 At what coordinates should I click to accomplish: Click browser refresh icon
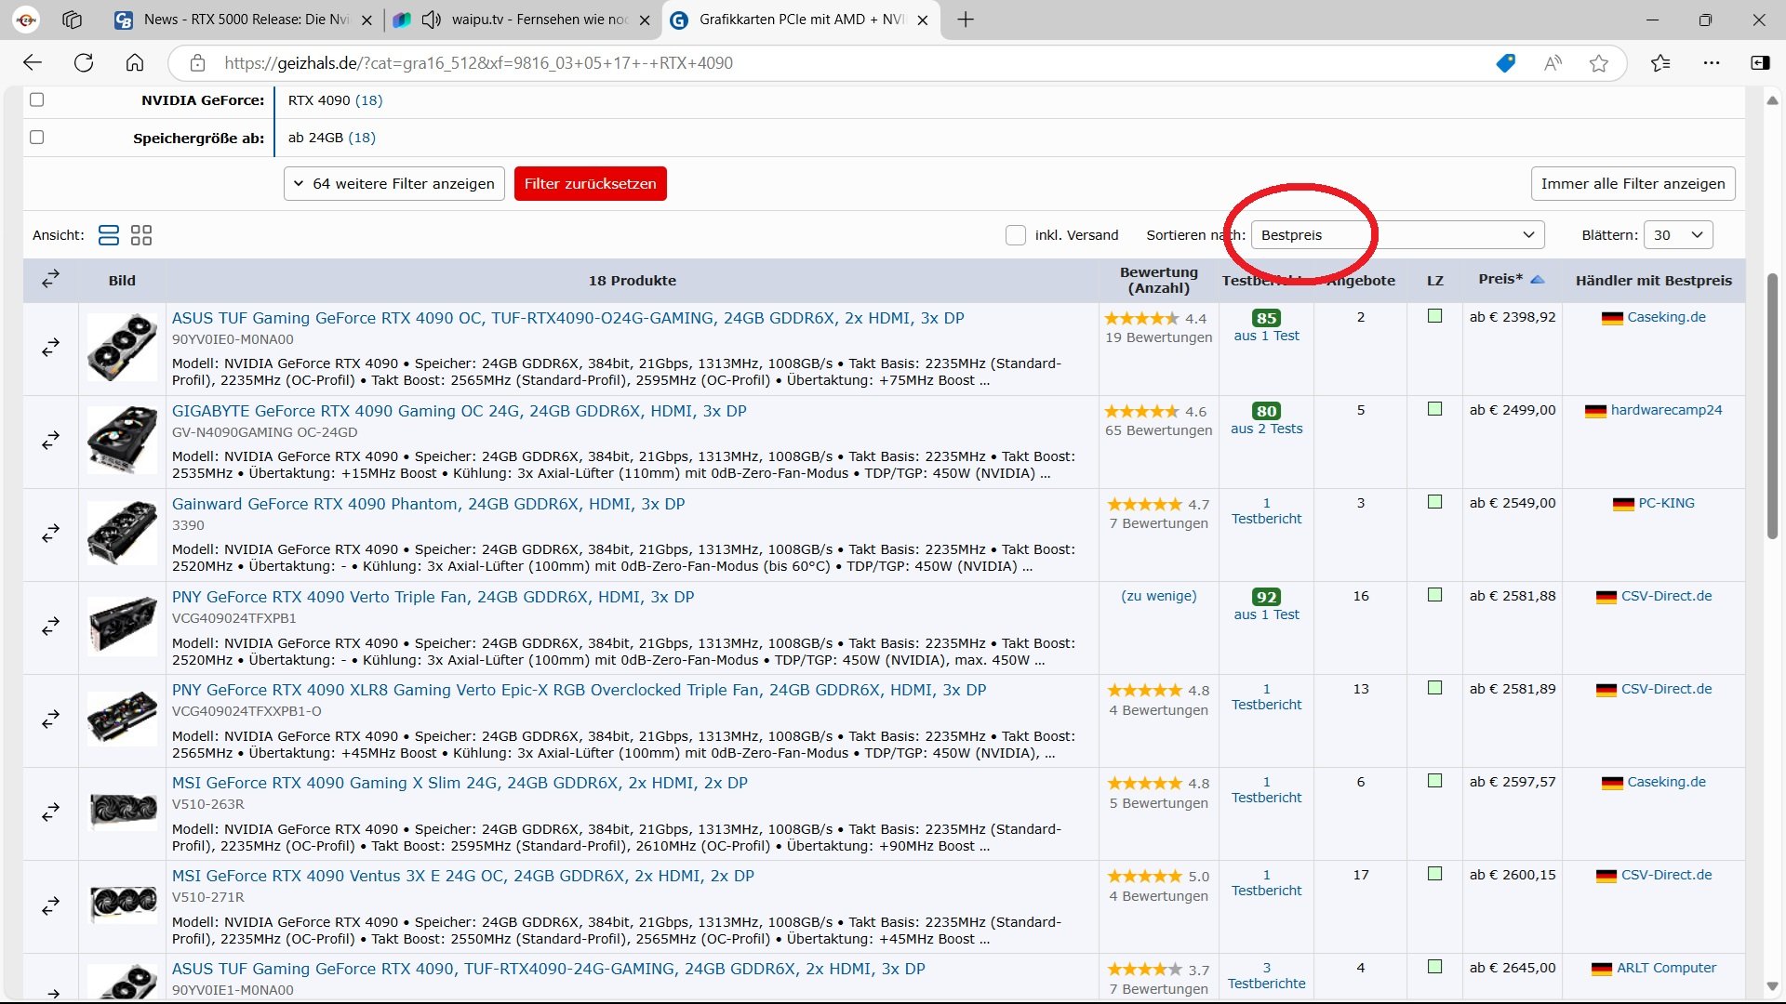[84, 63]
